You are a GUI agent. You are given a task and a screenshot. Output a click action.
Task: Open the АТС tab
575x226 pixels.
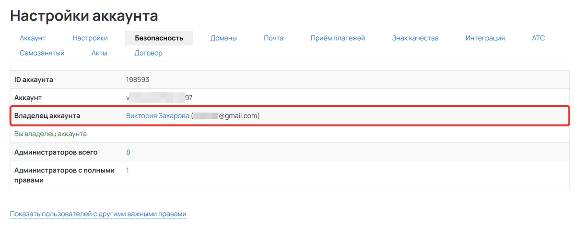(x=538, y=38)
